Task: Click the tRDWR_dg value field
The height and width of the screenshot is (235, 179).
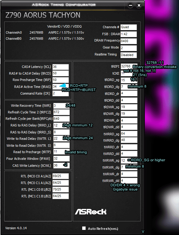Action: pos(129,114)
